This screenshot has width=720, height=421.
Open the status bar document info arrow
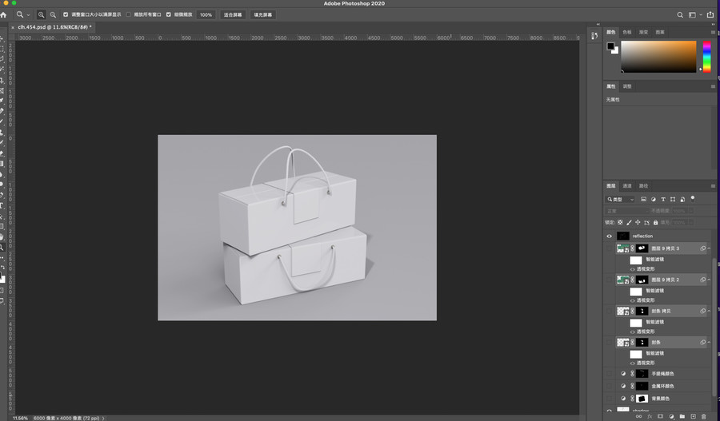click(x=103, y=419)
